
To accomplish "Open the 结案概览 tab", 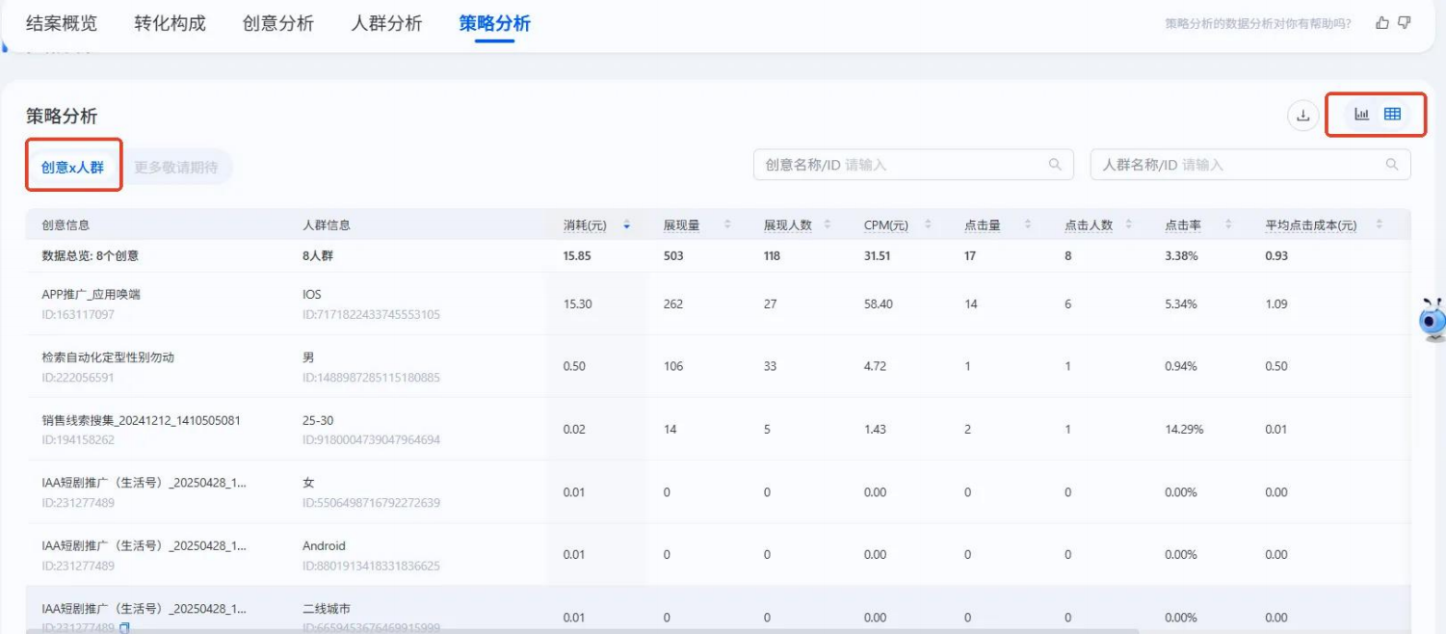I will (62, 23).
